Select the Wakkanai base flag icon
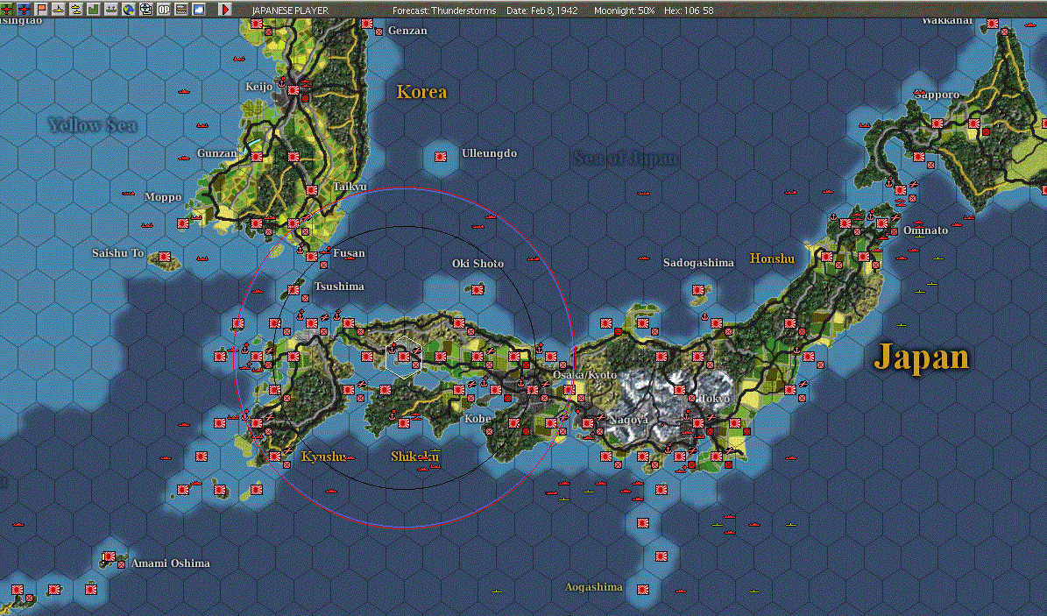Viewport: 1047px width, 616px height. pos(993,24)
